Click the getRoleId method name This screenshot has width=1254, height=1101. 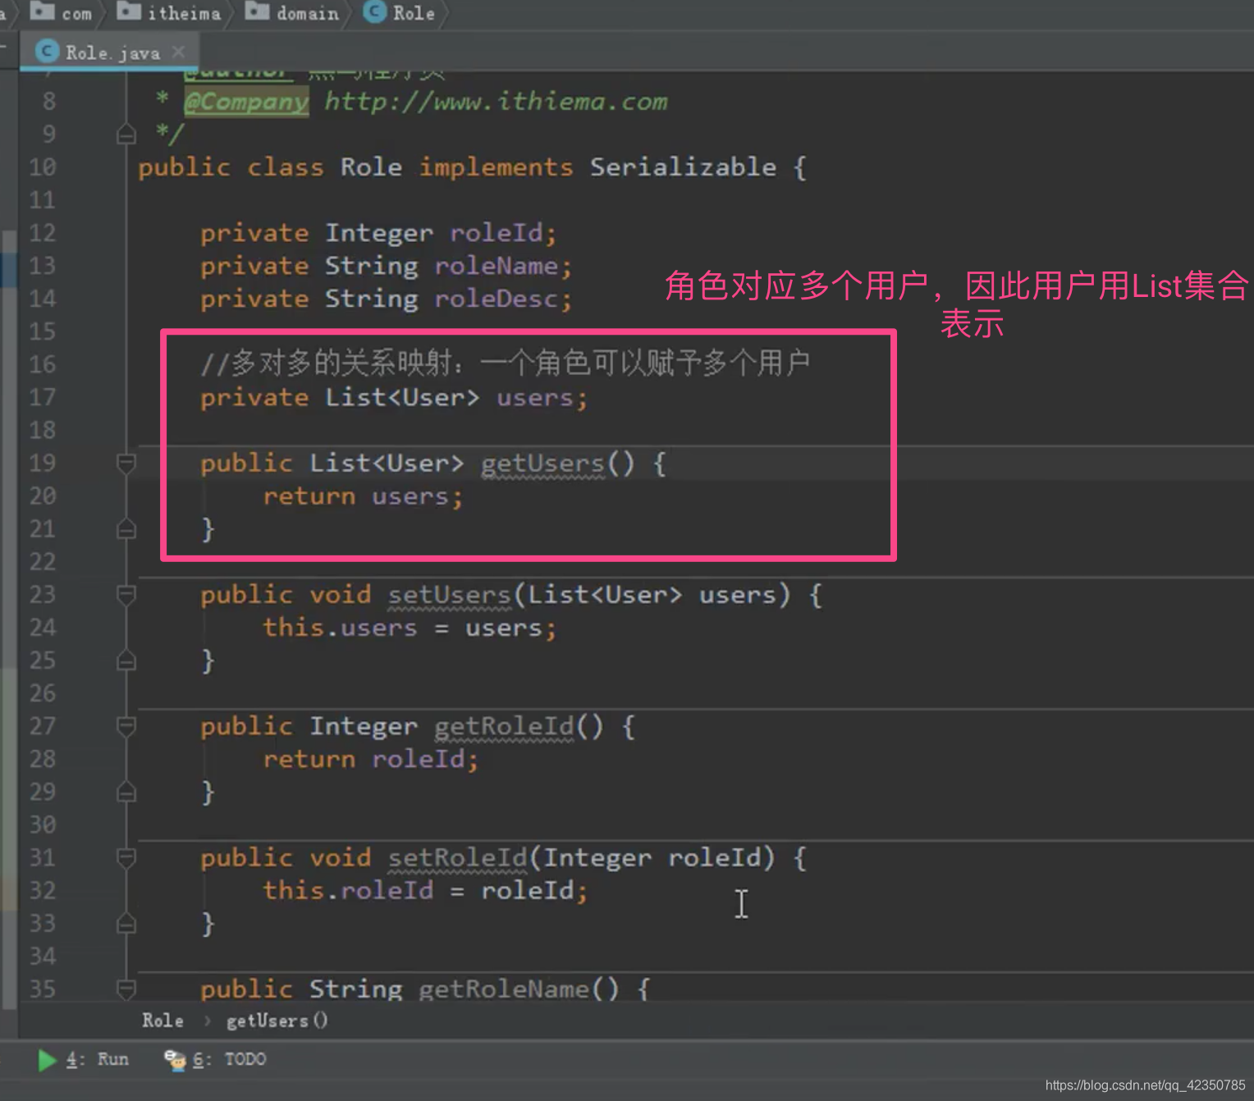(504, 726)
